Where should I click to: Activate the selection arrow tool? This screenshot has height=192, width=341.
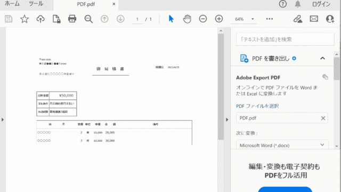click(x=171, y=19)
